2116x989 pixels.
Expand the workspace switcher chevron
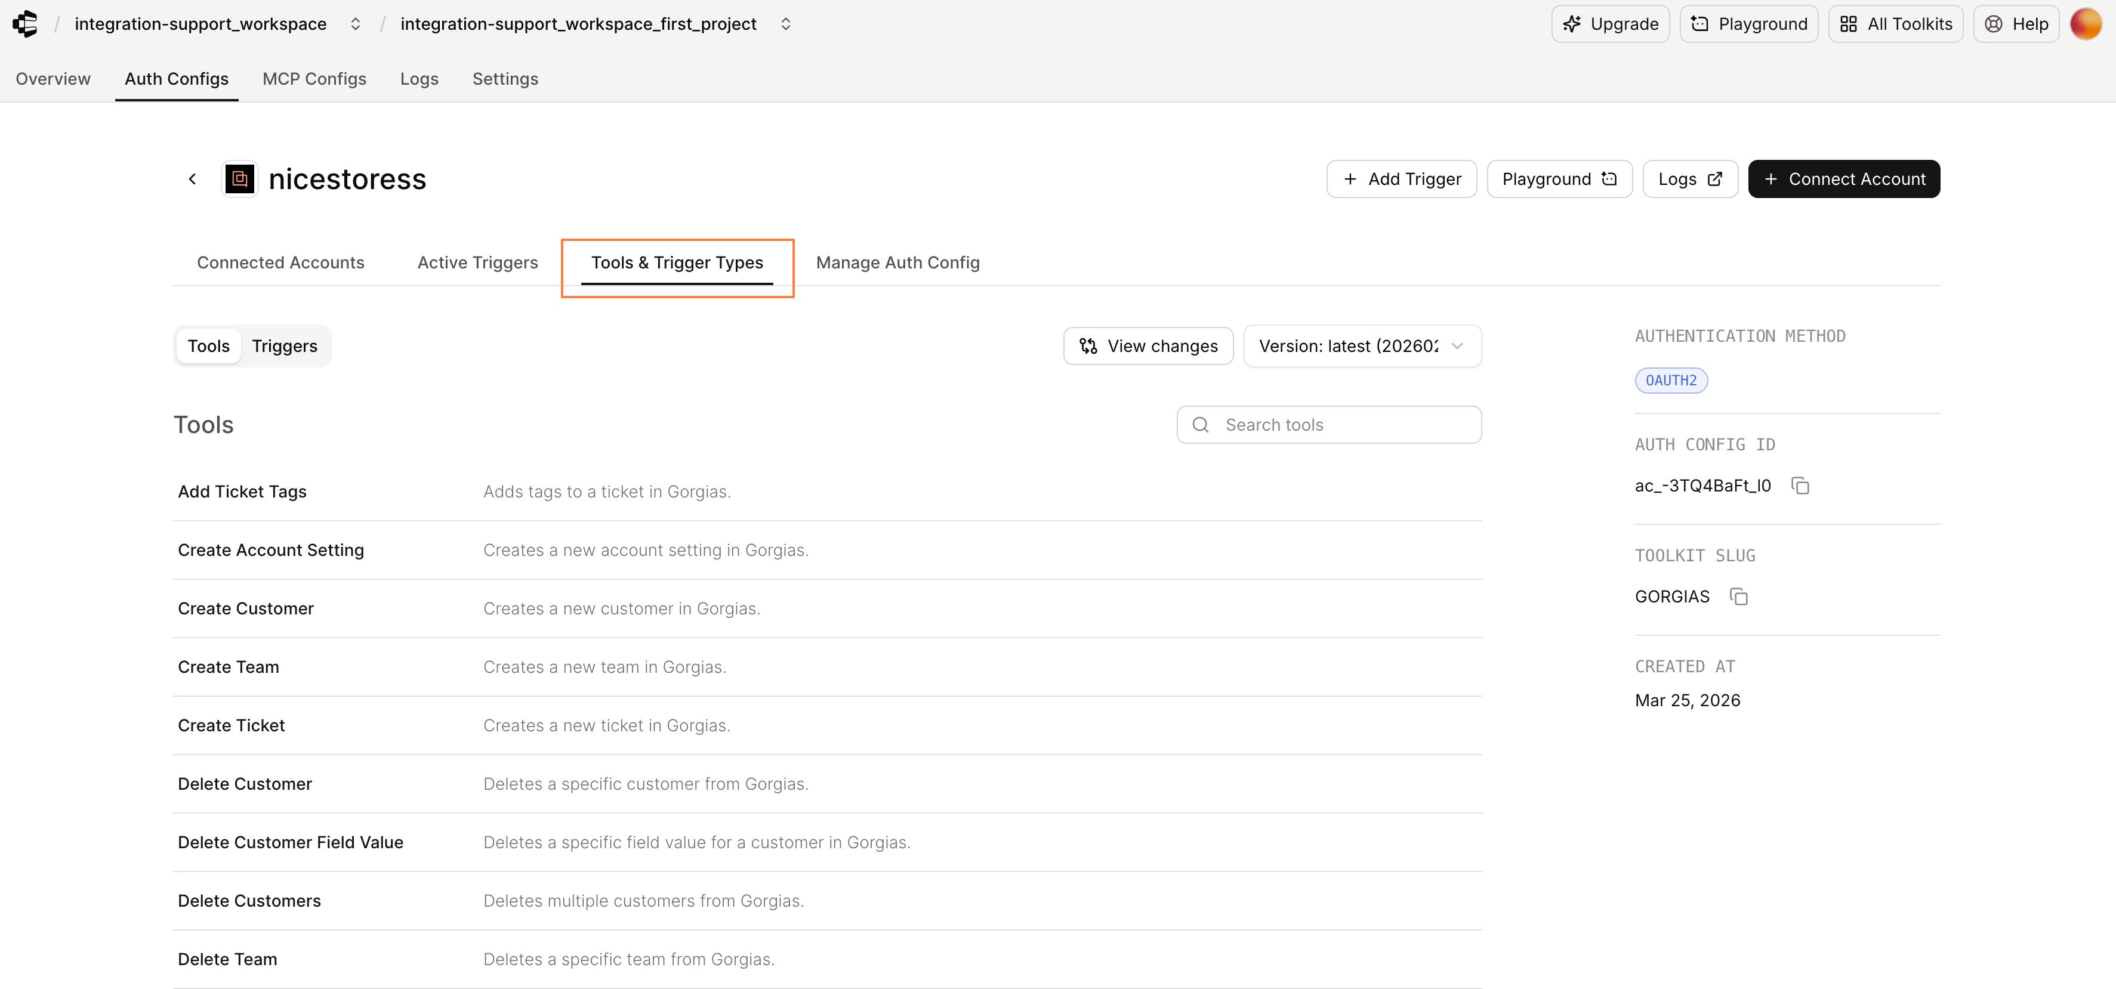[356, 24]
